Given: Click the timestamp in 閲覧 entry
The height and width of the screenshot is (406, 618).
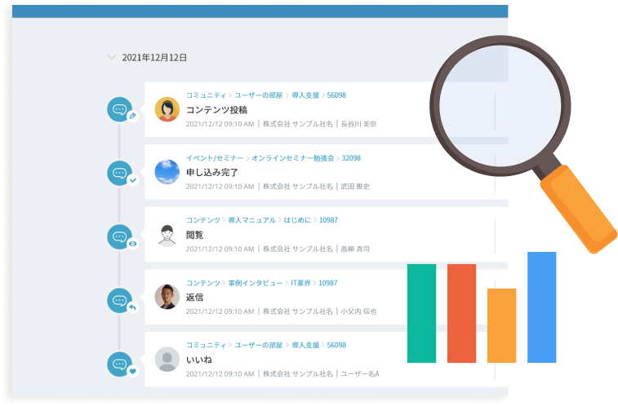Looking at the screenshot, I should [220, 249].
